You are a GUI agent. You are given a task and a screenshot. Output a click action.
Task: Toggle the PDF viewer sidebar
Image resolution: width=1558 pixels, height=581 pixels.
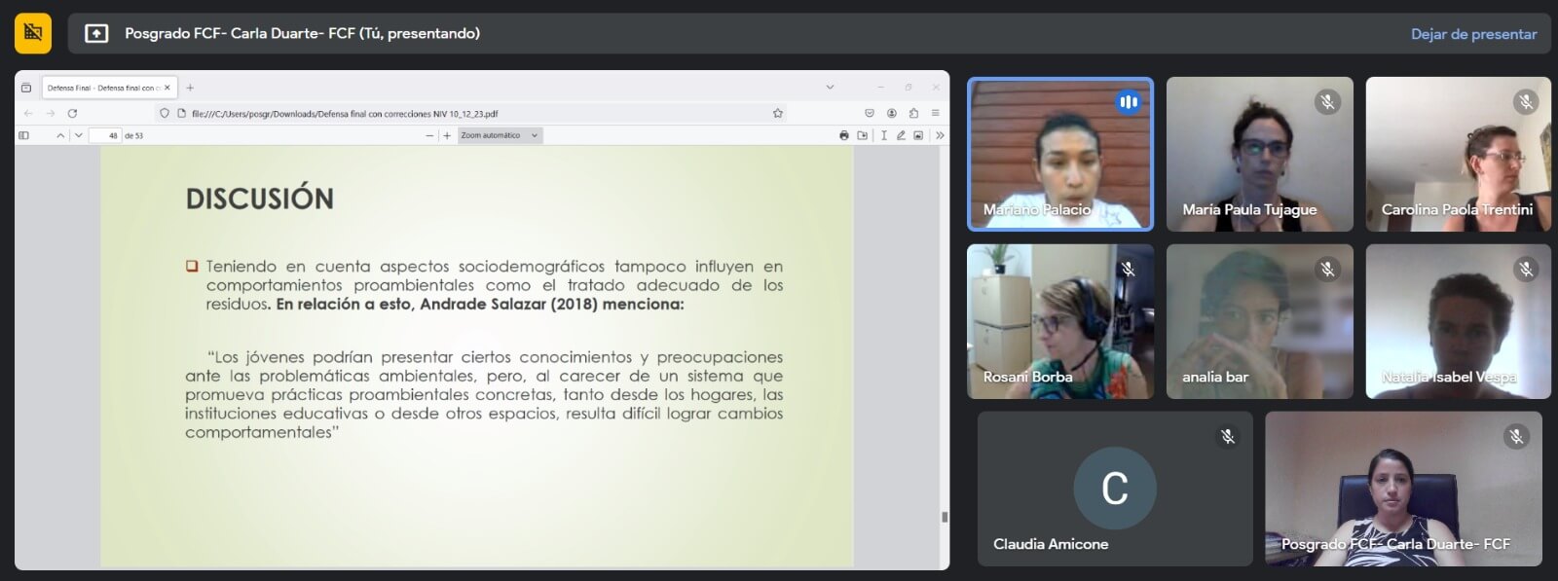24,135
